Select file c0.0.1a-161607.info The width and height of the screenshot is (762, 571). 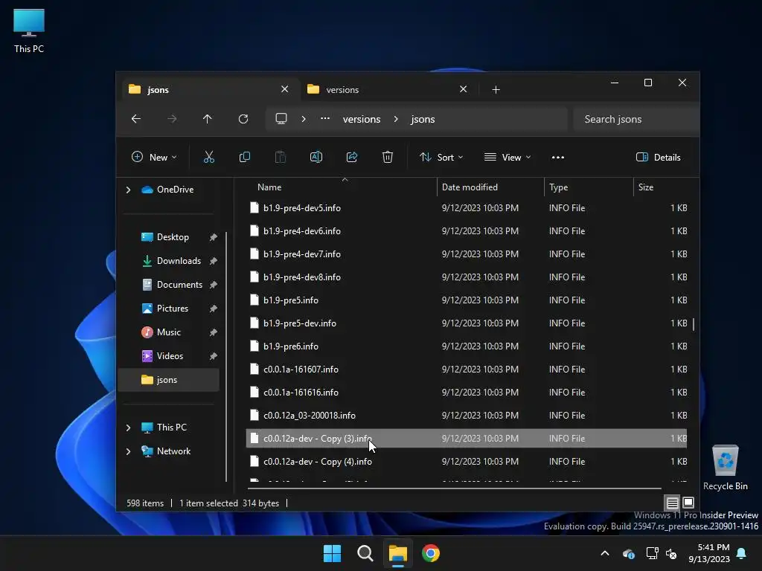pyautogui.click(x=467, y=369)
